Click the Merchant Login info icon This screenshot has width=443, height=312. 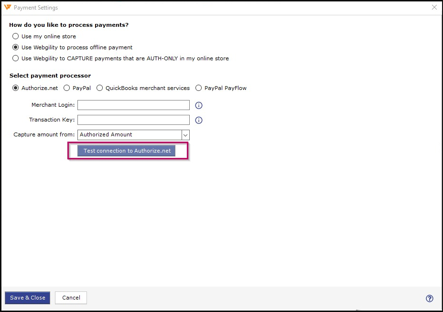[x=199, y=105]
